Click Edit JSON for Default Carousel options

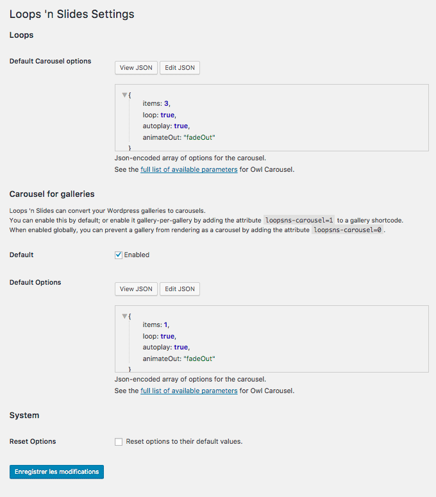coord(180,68)
